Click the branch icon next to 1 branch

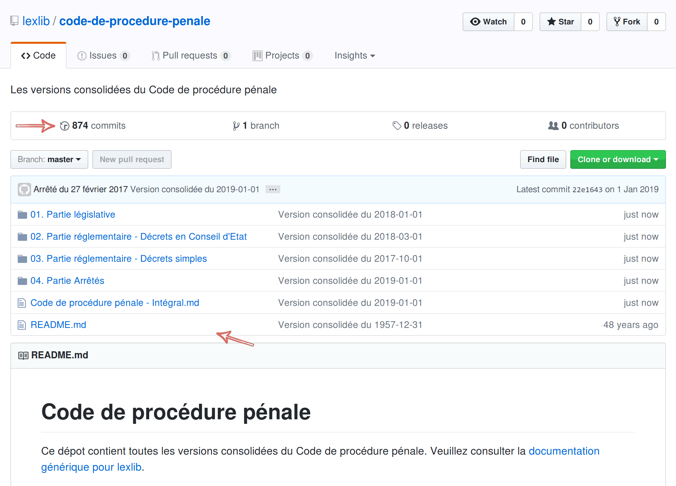[x=236, y=126]
